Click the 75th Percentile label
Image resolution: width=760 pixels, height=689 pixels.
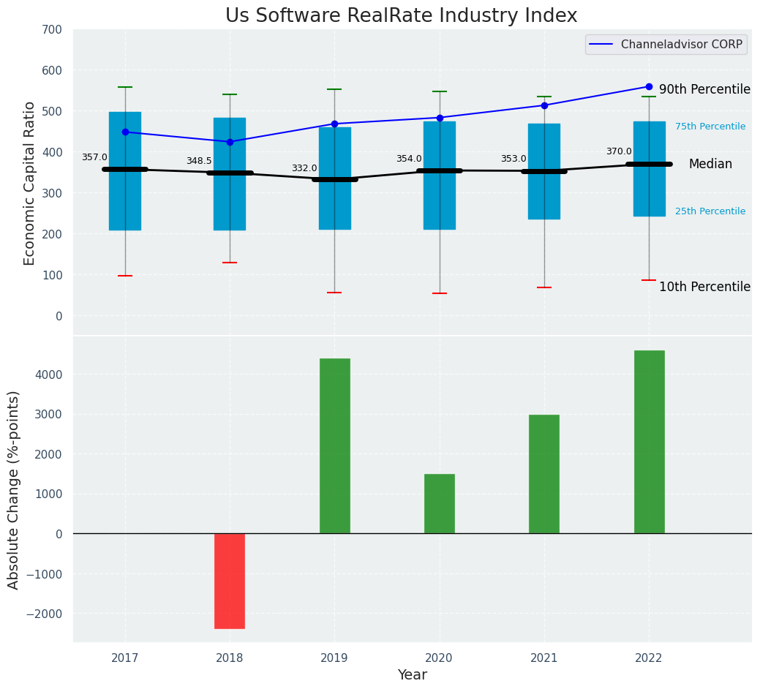pos(710,127)
